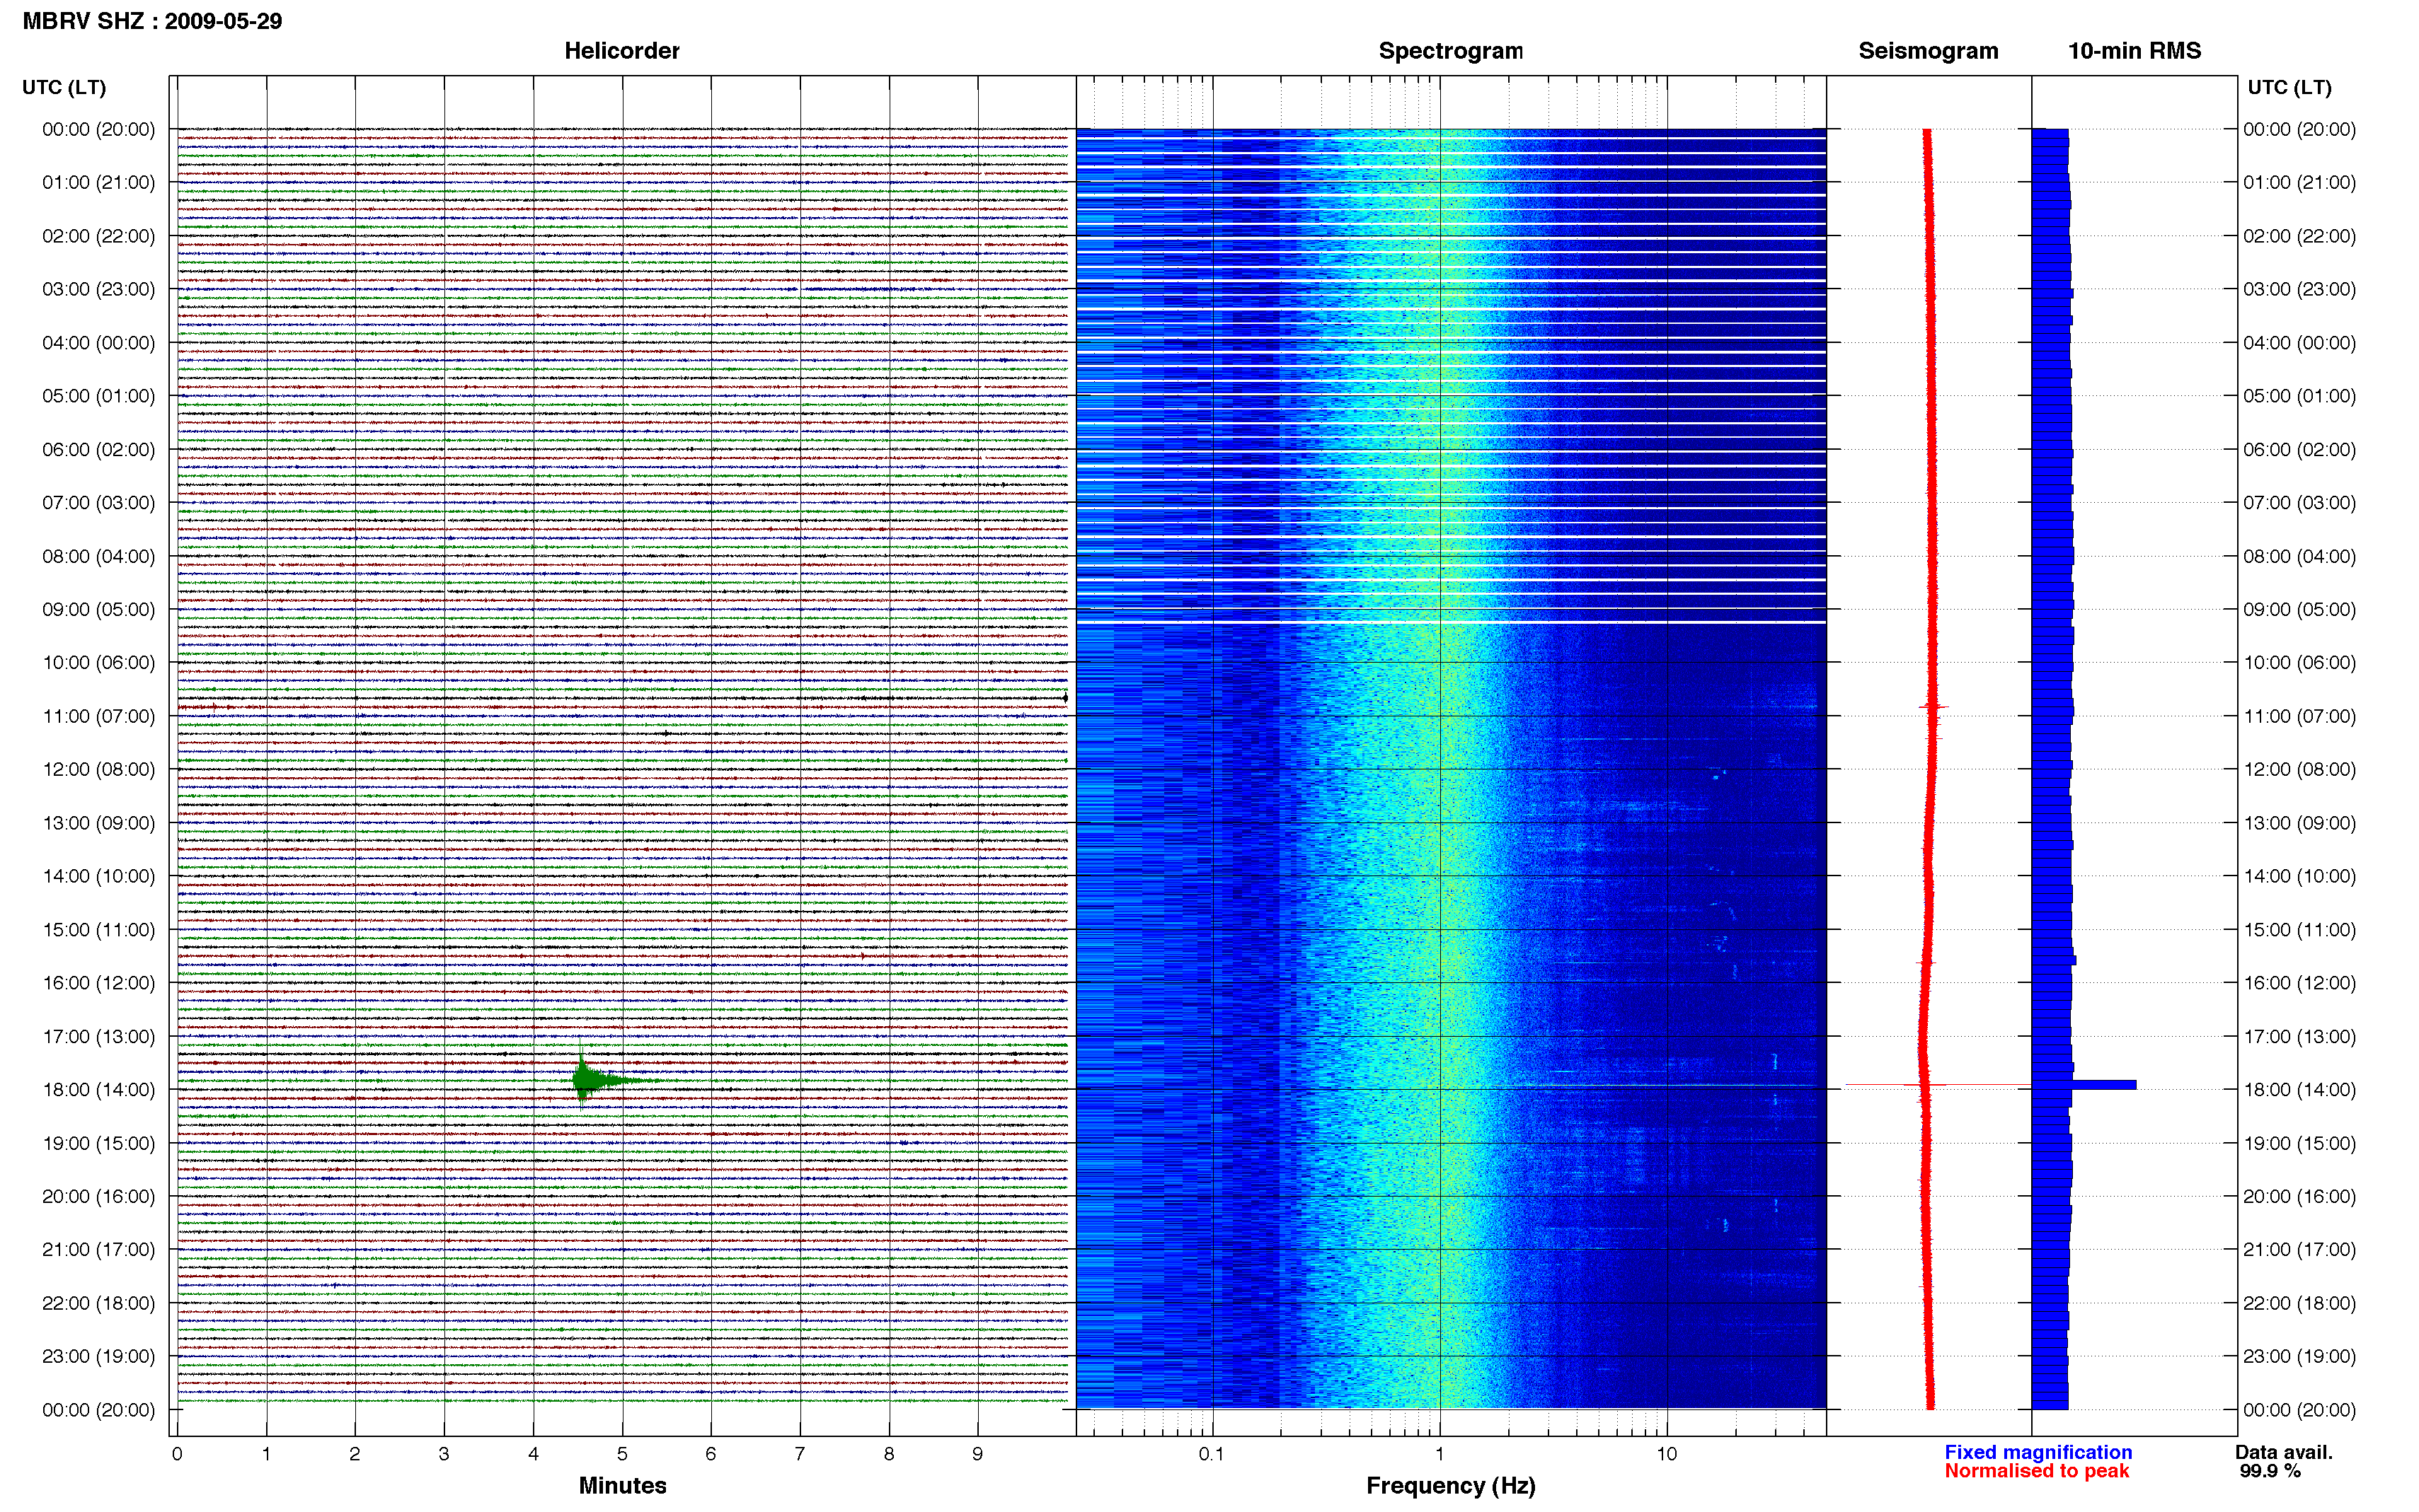Click the left 'UTC (LT)' axis label

point(64,87)
